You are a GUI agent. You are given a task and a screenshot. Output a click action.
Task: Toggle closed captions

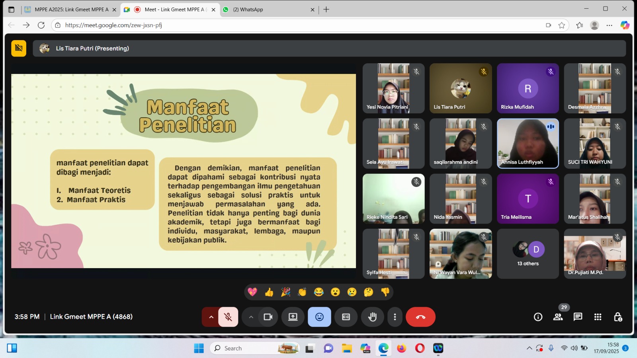click(x=346, y=317)
